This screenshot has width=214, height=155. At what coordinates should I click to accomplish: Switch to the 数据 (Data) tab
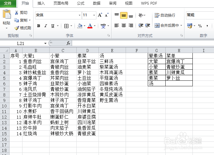click(97, 3)
